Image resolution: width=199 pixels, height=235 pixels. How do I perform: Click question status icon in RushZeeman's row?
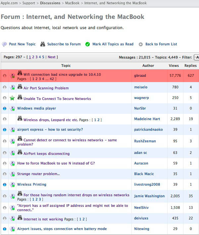[12, 141]
